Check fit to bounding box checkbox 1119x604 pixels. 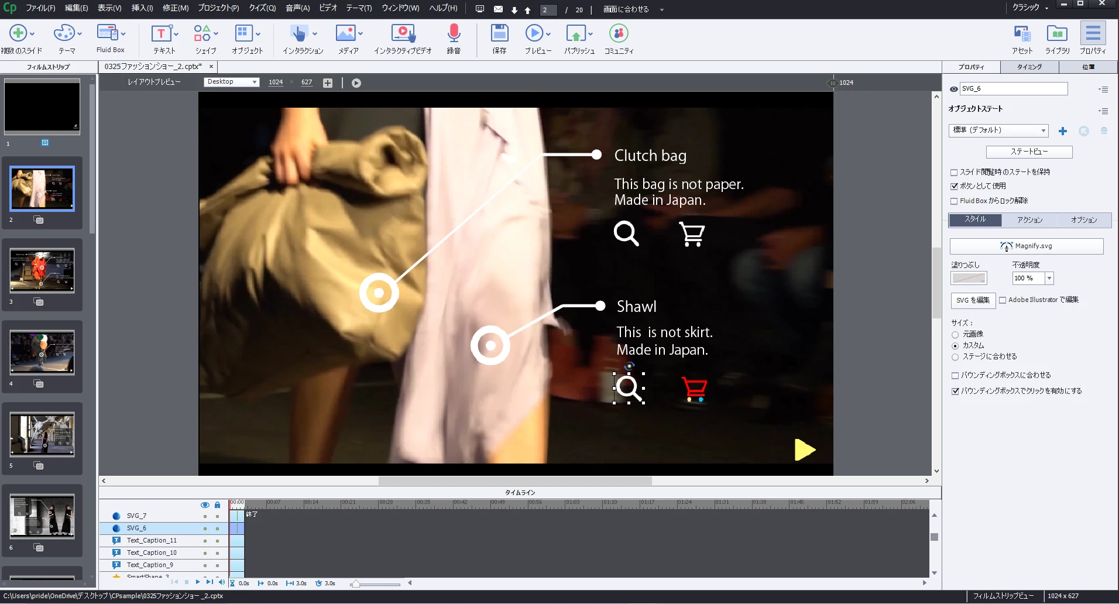coord(955,376)
